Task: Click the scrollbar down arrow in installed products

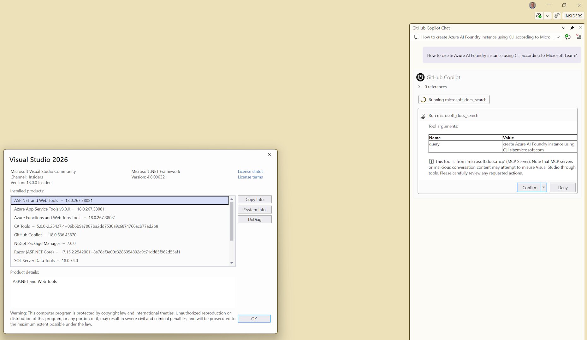Action: [231, 263]
